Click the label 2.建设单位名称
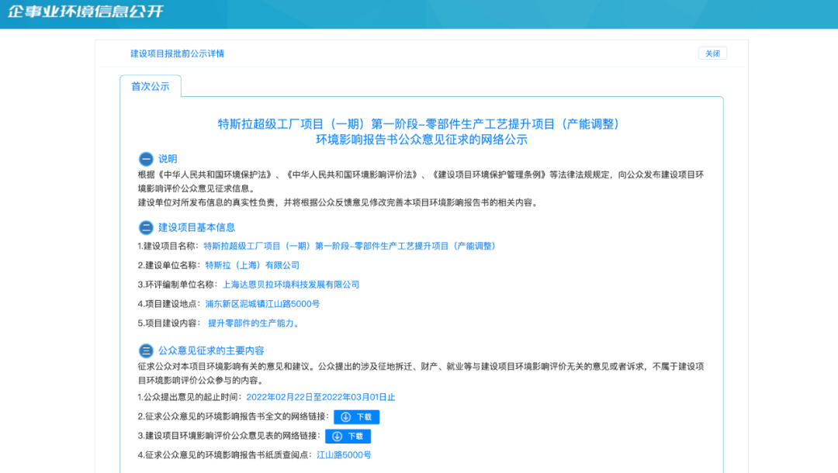 [169, 265]
